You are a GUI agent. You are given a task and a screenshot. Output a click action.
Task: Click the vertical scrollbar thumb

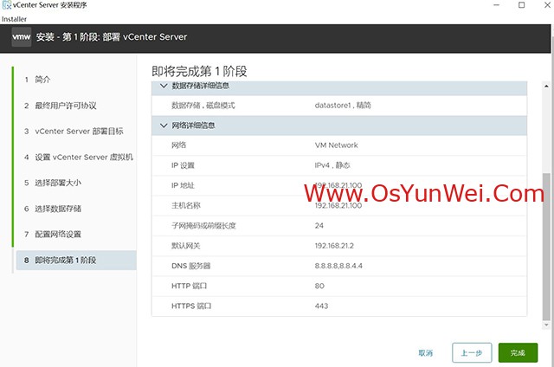(546, 246)
